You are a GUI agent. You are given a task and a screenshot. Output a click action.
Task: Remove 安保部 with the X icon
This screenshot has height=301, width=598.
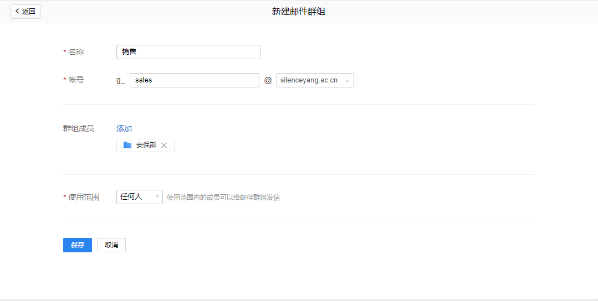164,145
